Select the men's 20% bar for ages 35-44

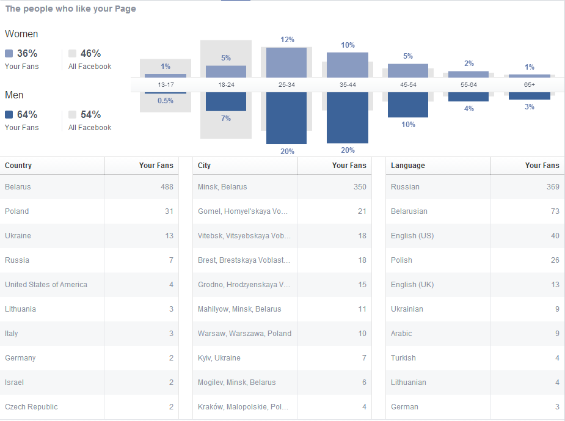pos(348,117)
